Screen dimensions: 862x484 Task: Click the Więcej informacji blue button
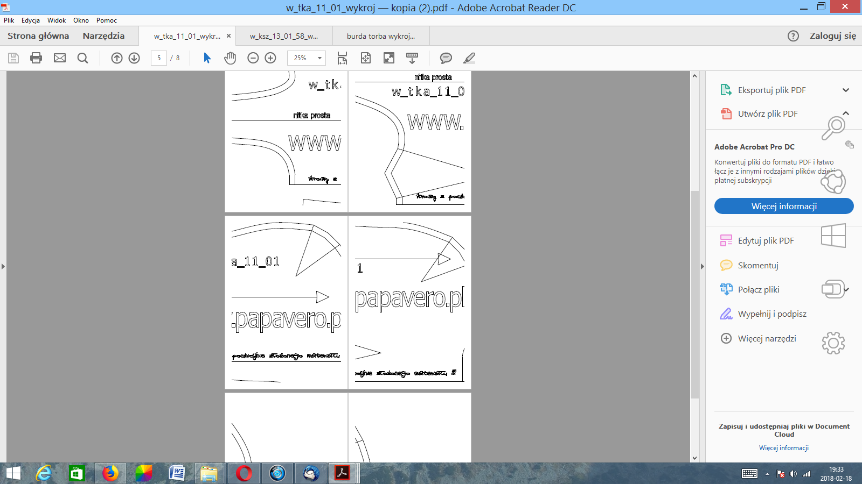(x=784, y=206)
